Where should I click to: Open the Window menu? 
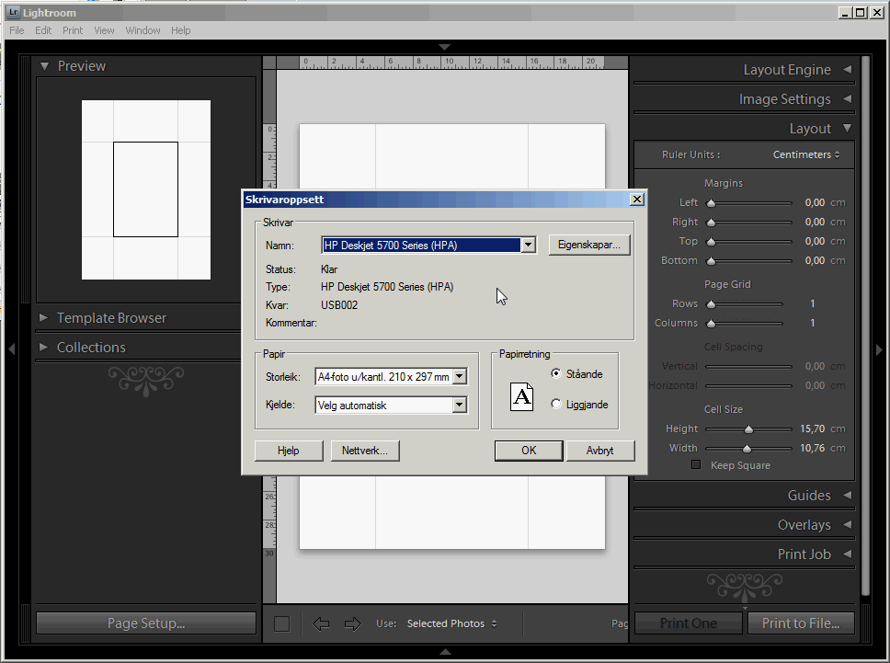coord(143,30)
